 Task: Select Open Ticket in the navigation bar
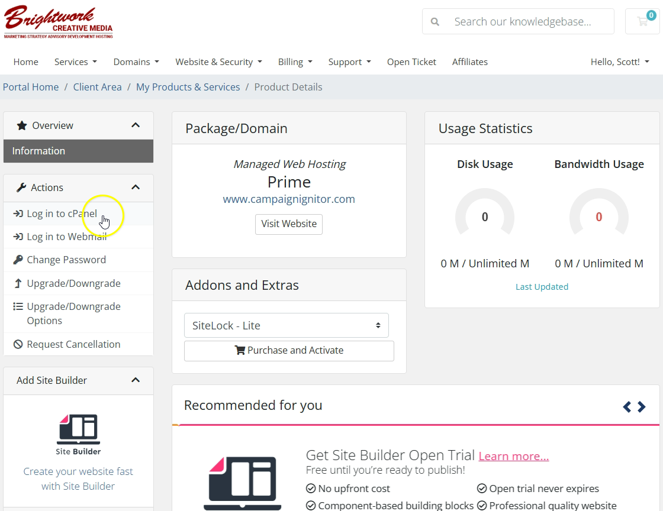point(411,62)
